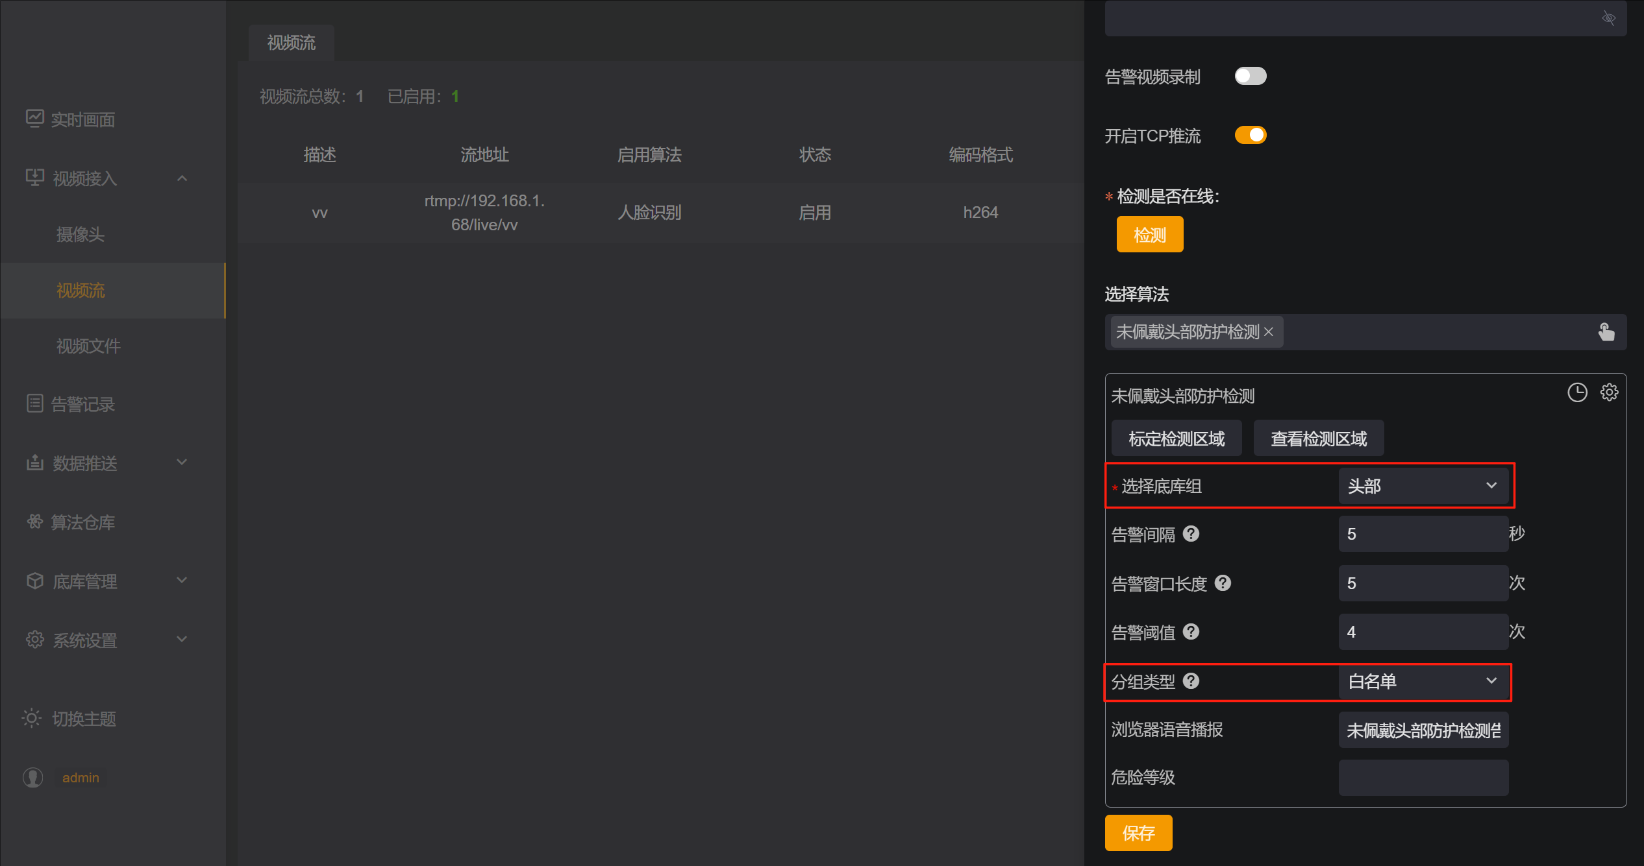Open the algorithm schedule clock icon
Image resolution: width=1644 pixels, height=866 pixels.
pyautogui.click(x=1577, y=392)
